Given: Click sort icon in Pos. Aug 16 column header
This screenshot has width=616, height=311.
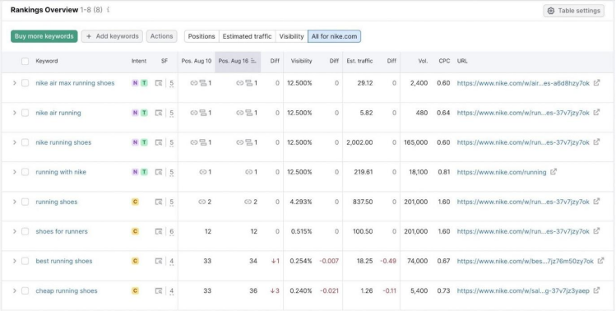Looking at the screenshot, I should pyautogui.click(x=253, y=61).
